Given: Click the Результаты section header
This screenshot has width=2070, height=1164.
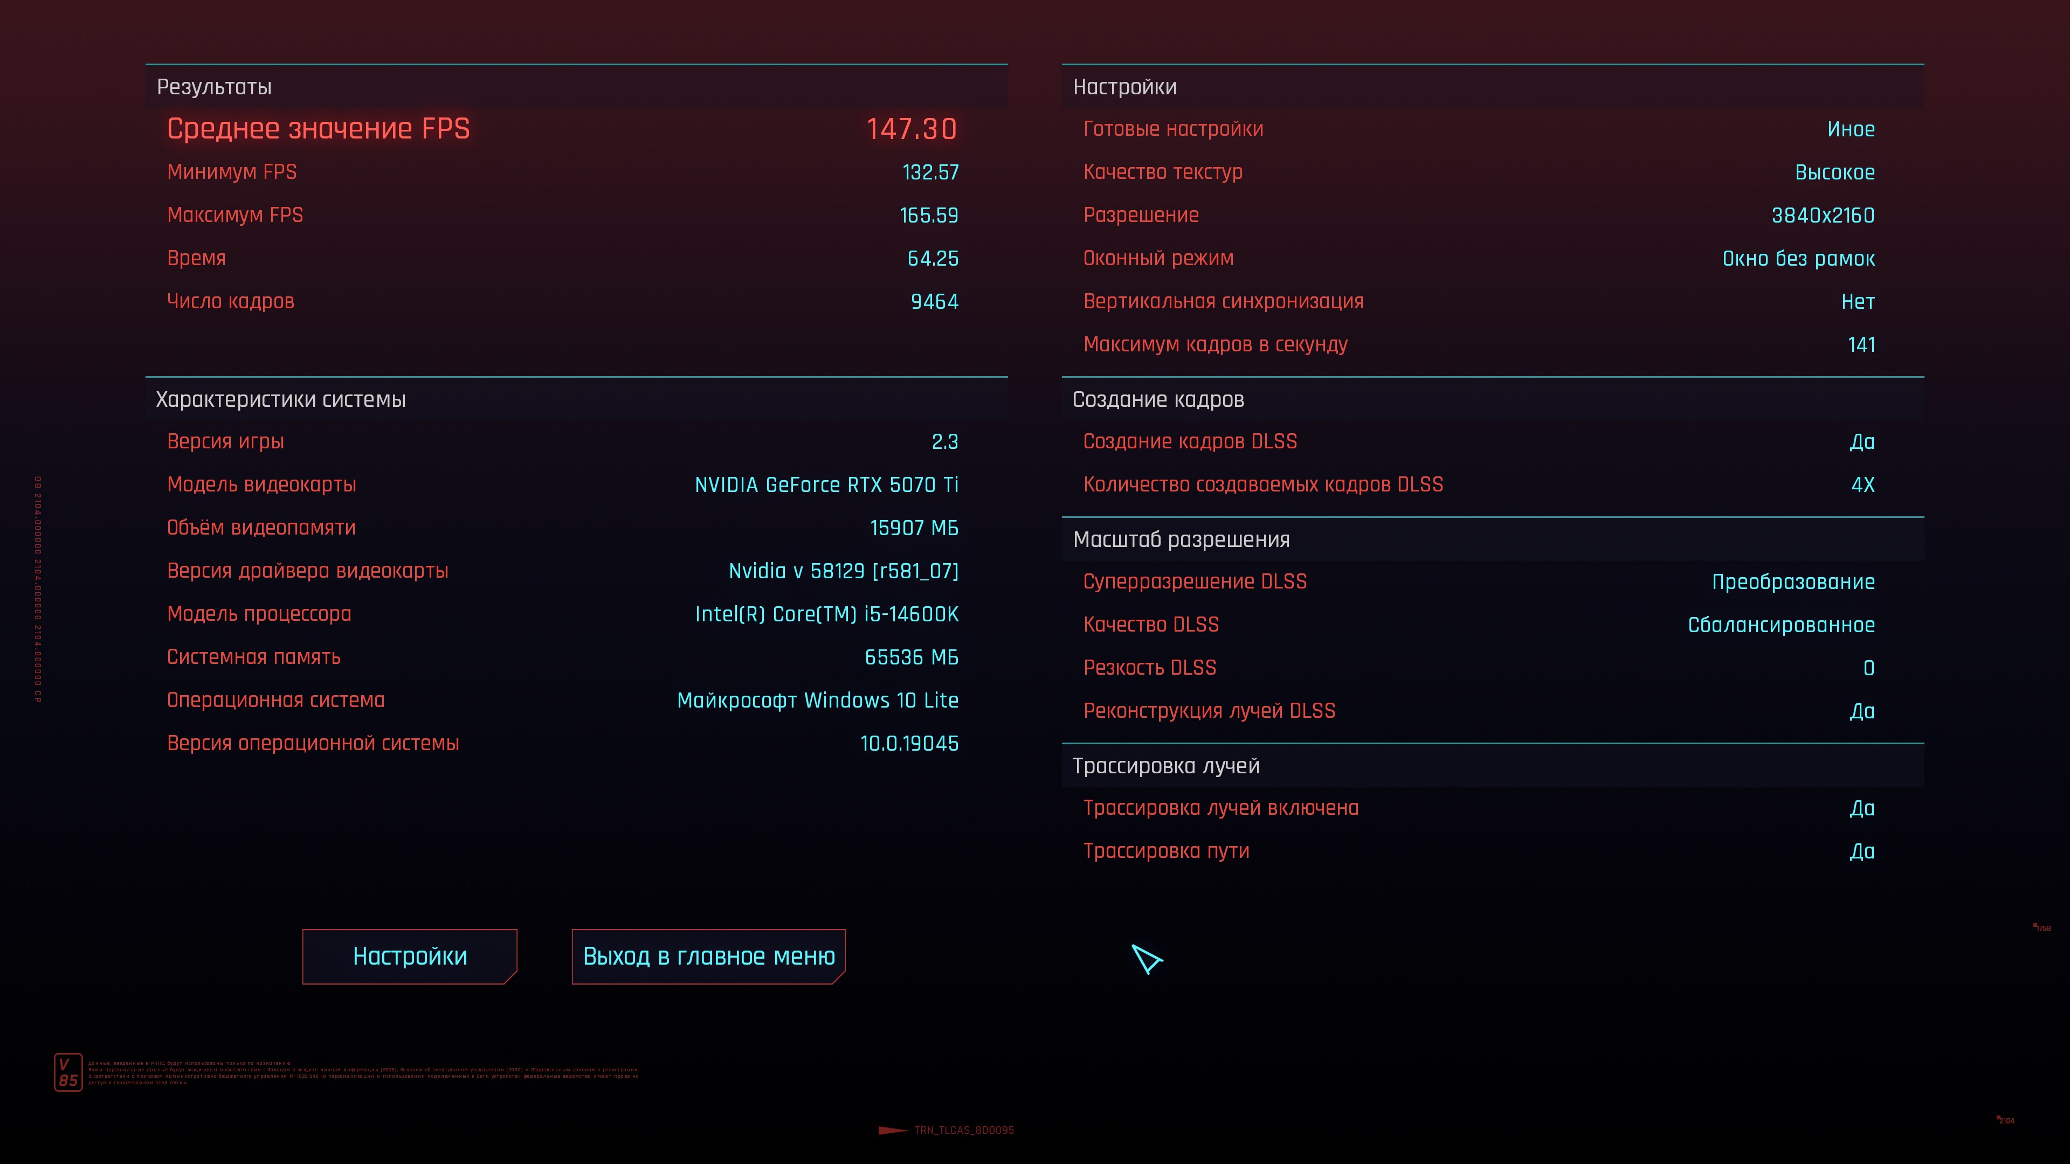Looking at the screenshot, I should (215, 87).
